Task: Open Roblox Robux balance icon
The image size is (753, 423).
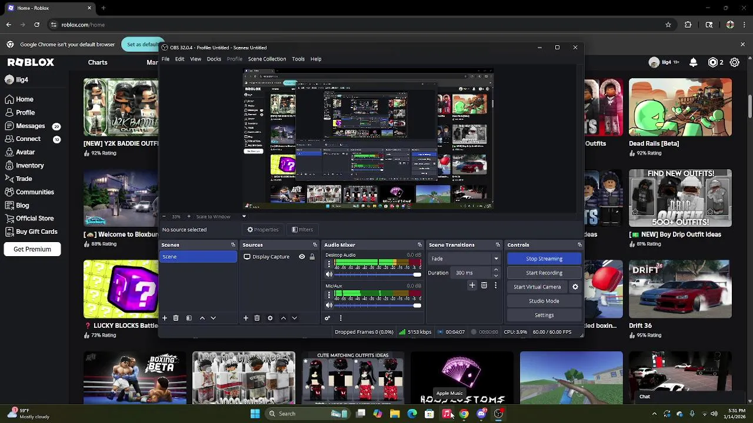Action: click(x=714, y=62)
